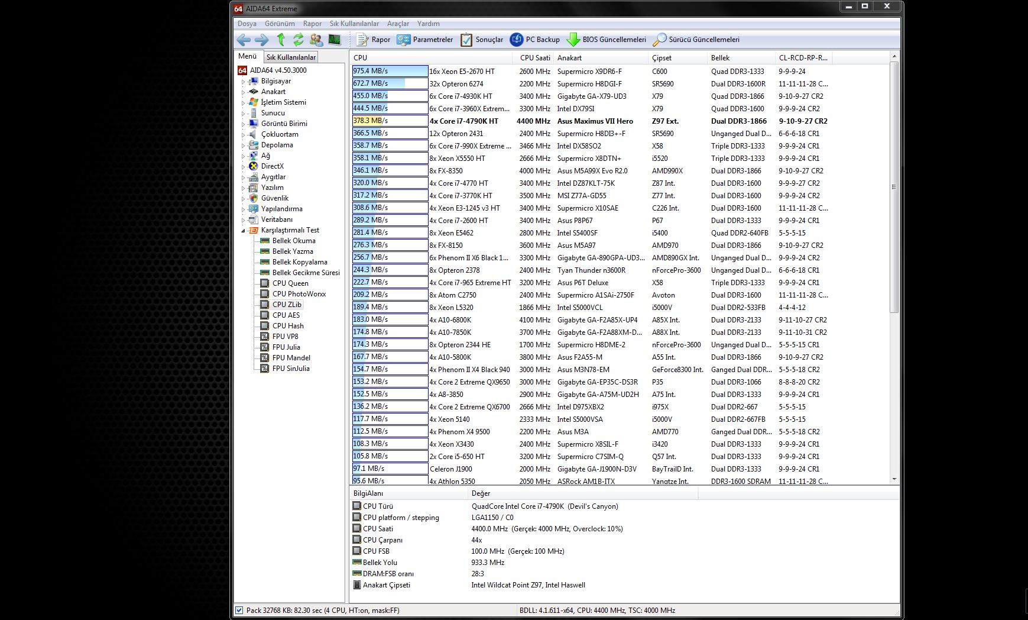Click highlighted 378.3 MB/s result bar

tap(390, 121)
